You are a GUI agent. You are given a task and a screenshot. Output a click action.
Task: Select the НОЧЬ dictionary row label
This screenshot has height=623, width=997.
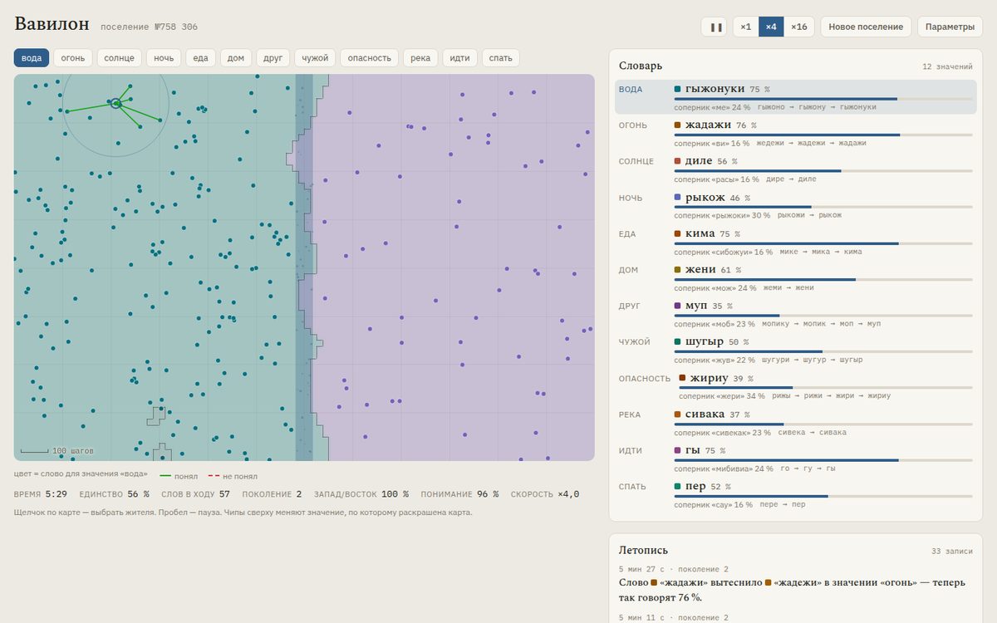[x=631, y=198]
